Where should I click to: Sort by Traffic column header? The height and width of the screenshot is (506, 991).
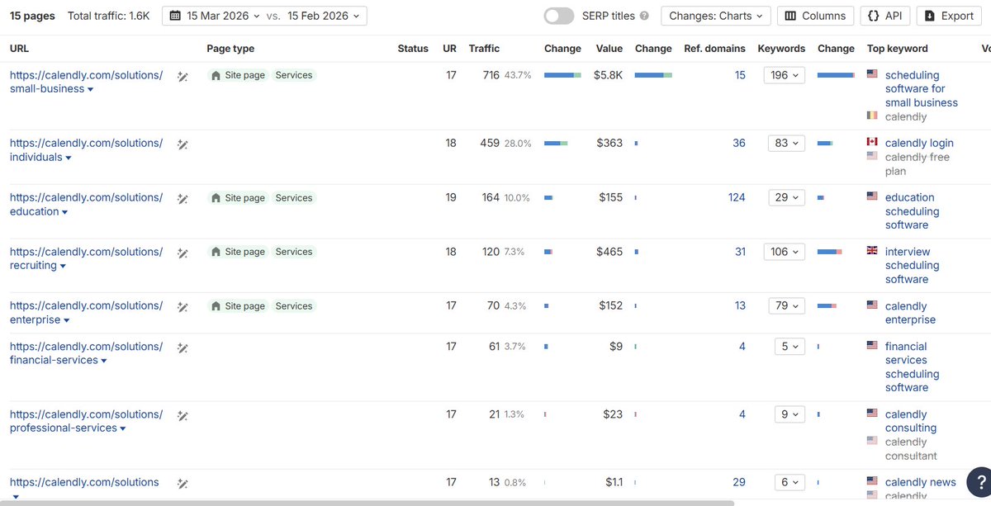pyautogui.click(x=484, y=49)
